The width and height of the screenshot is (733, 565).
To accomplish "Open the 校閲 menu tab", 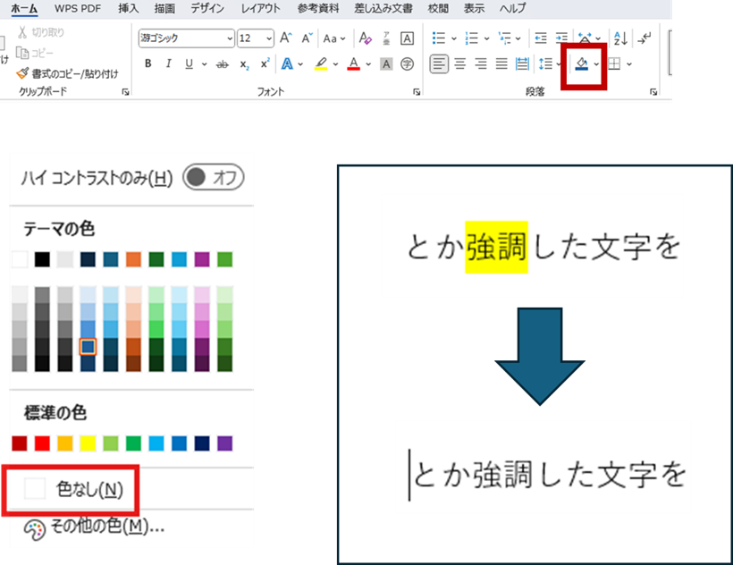I will pos(437,9).
